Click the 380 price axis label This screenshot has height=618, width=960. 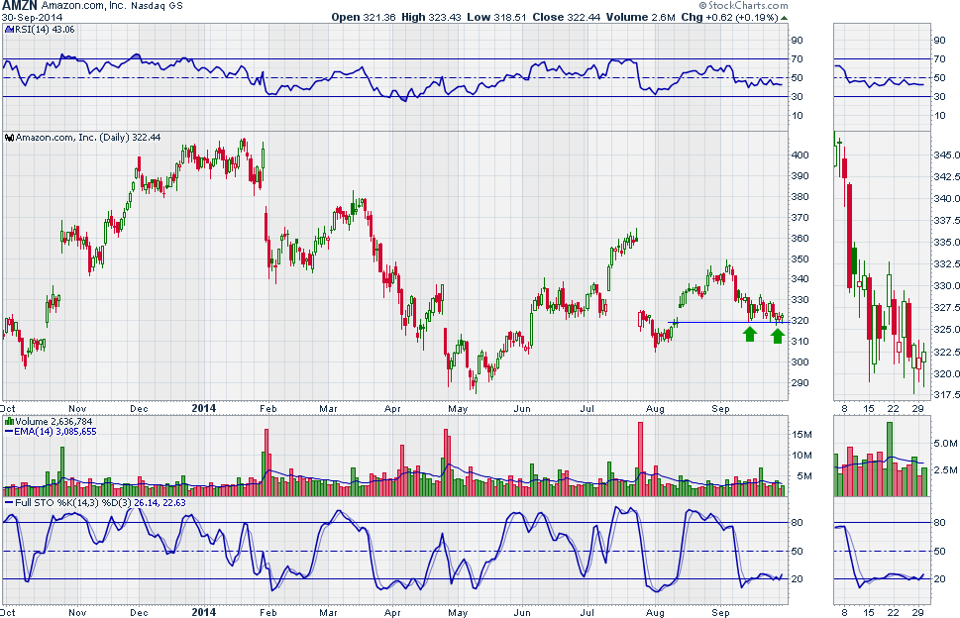pyautogui.click(x=800, y=196)
